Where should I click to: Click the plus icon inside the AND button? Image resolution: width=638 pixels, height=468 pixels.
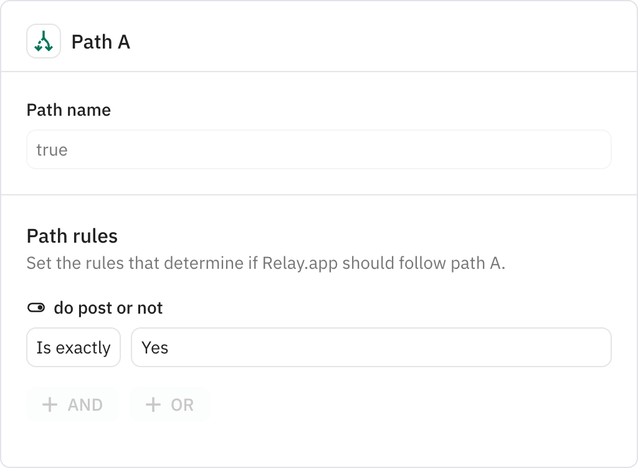point(51,405)
